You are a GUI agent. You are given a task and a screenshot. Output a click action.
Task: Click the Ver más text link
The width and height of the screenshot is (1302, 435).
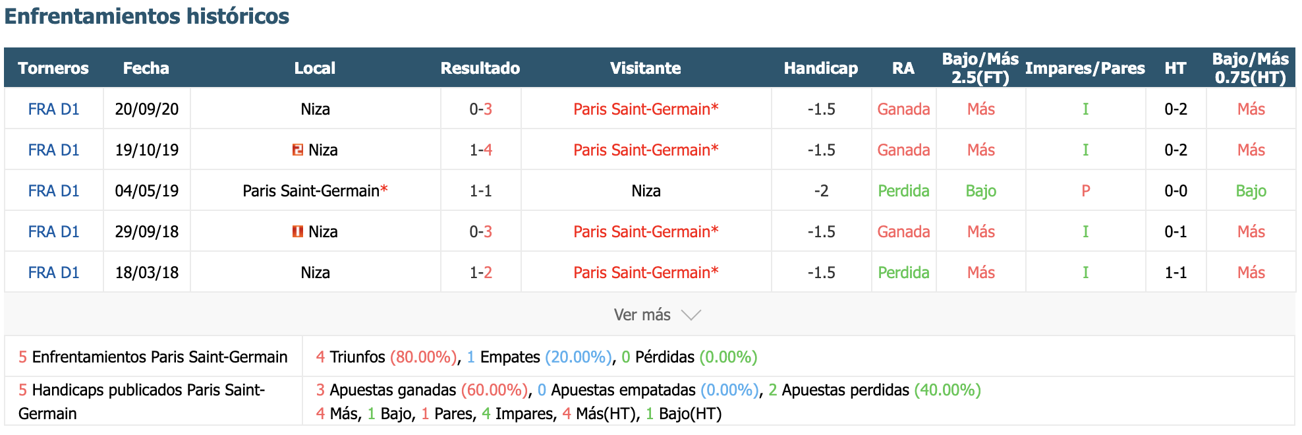(642, 314)
